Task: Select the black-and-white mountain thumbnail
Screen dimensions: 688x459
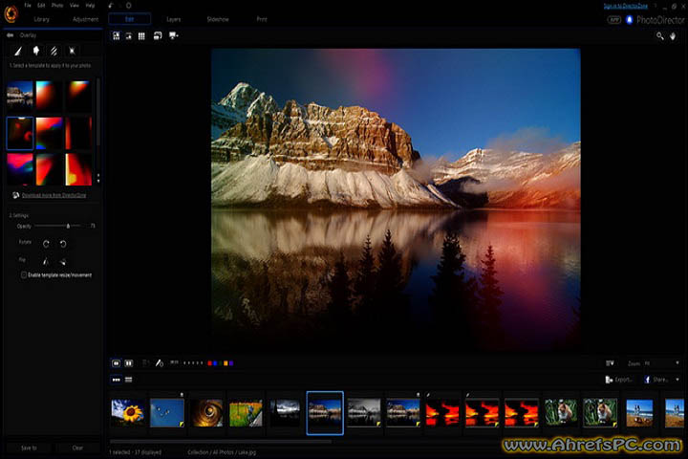Action: pos(364,412)
